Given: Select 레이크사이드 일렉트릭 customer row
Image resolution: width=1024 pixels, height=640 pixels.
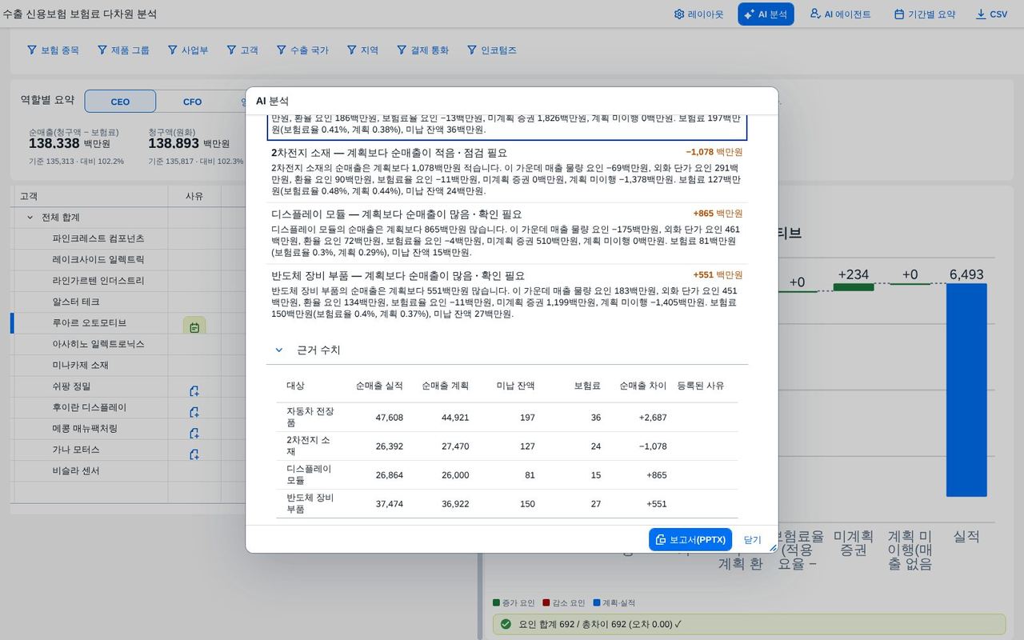Looking at the screenshot, I should click(x=98, y=259).
